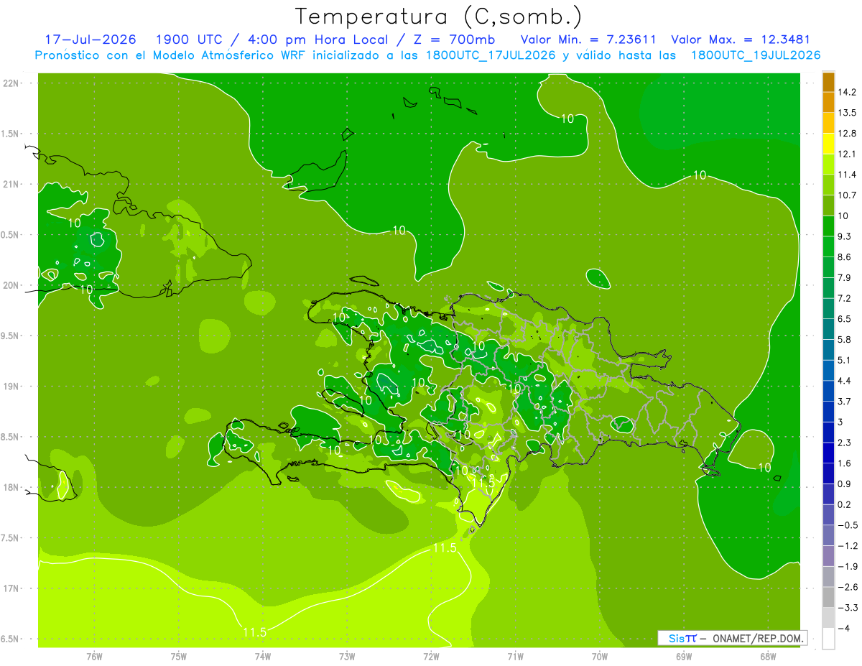Click the "12.1" colorbar label

(x=848, y=154)
